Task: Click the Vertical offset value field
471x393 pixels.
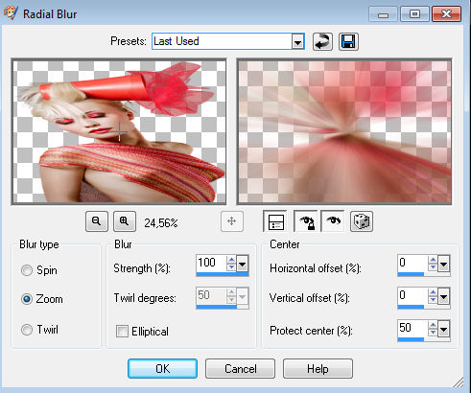Action: click(412, 296)
